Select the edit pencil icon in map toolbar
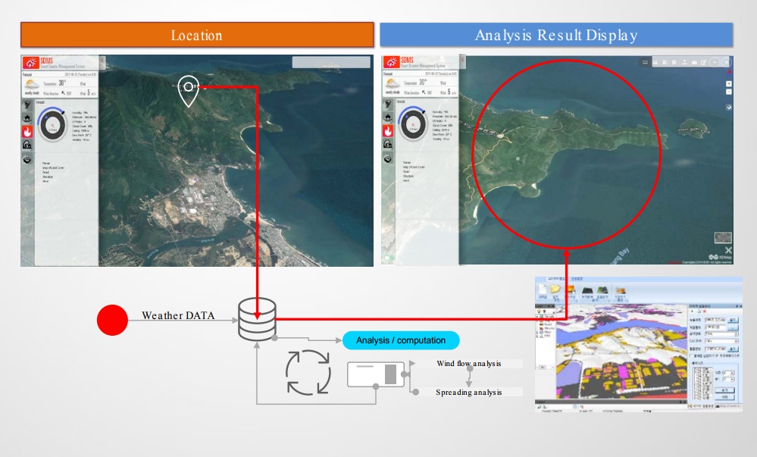757x457 pixels. (x=703, y=62)
